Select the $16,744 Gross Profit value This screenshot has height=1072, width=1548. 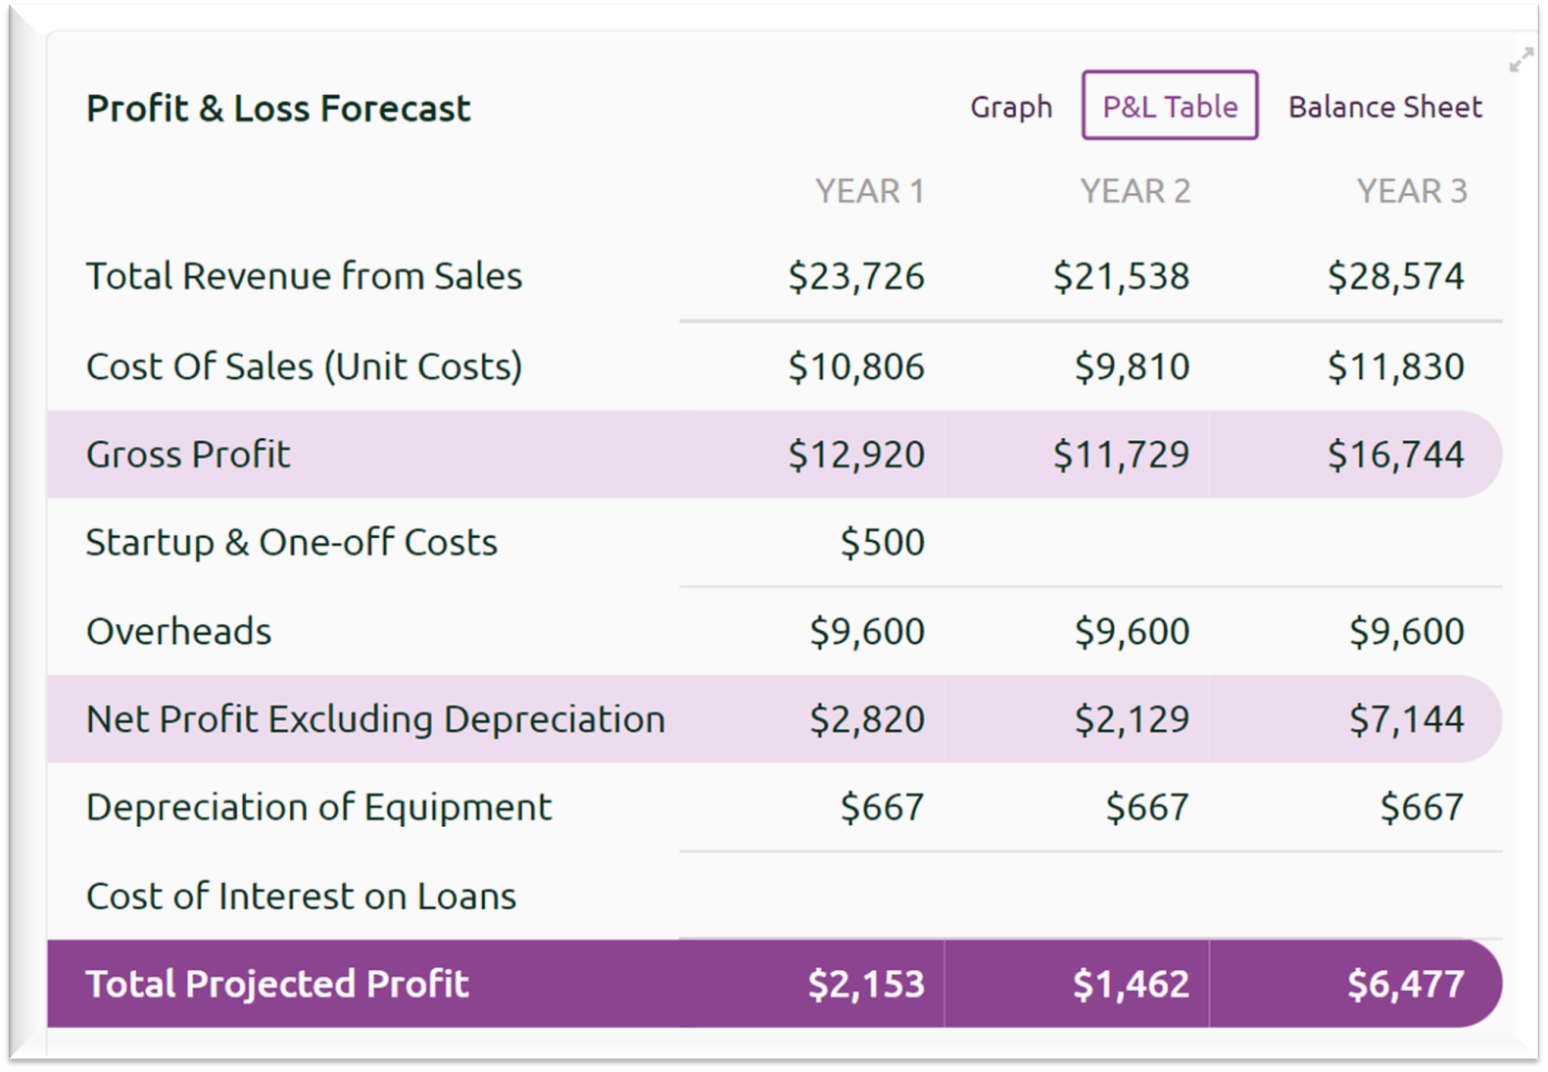pyautogui.click(x=1396, y=453)
